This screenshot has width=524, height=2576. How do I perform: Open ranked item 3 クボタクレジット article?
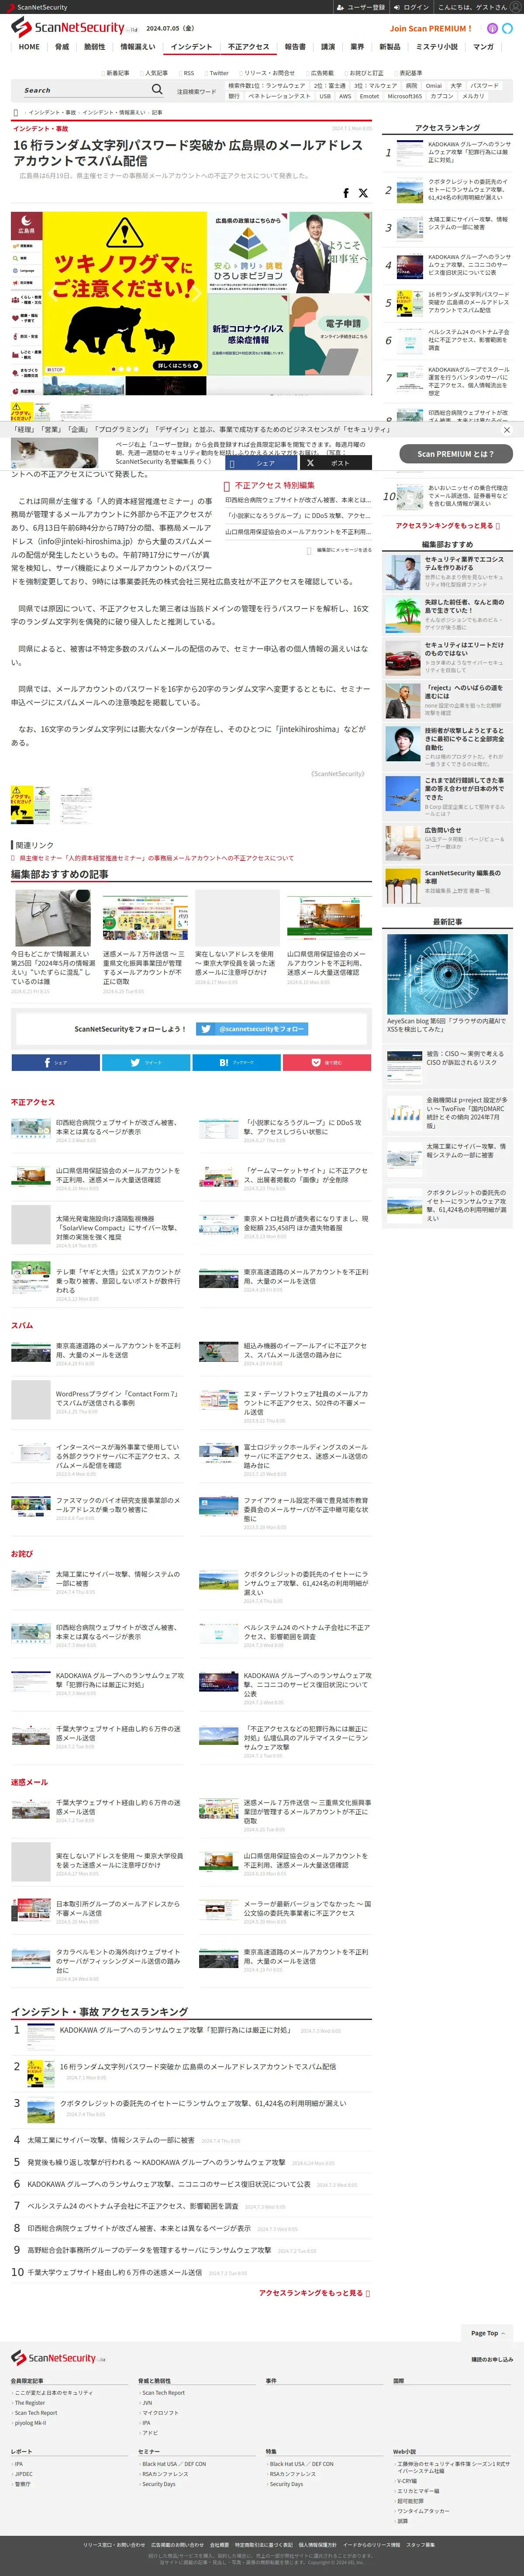click(x=203, y=2103)
